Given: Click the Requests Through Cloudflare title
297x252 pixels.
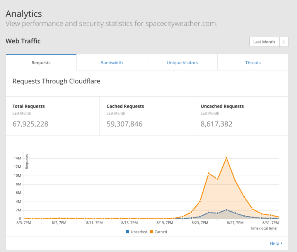Looking at the screenshot, I should (56, 81).
